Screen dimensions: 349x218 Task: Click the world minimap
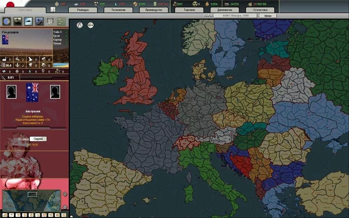tap(31, 201)
